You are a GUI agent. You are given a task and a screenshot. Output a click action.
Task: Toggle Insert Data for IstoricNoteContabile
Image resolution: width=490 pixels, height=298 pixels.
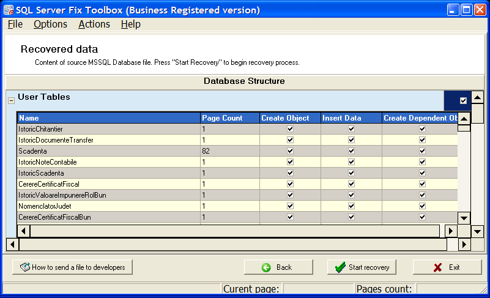[x=351, y=162]
